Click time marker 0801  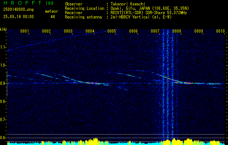coord(24,31)
